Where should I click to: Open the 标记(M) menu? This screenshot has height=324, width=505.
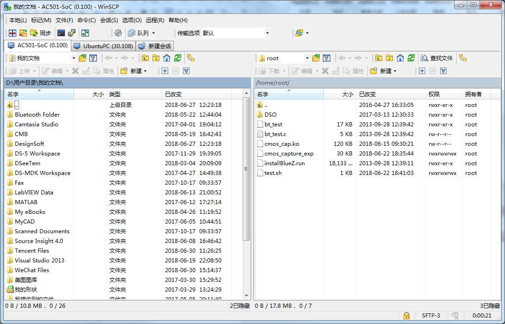(41, 20)
